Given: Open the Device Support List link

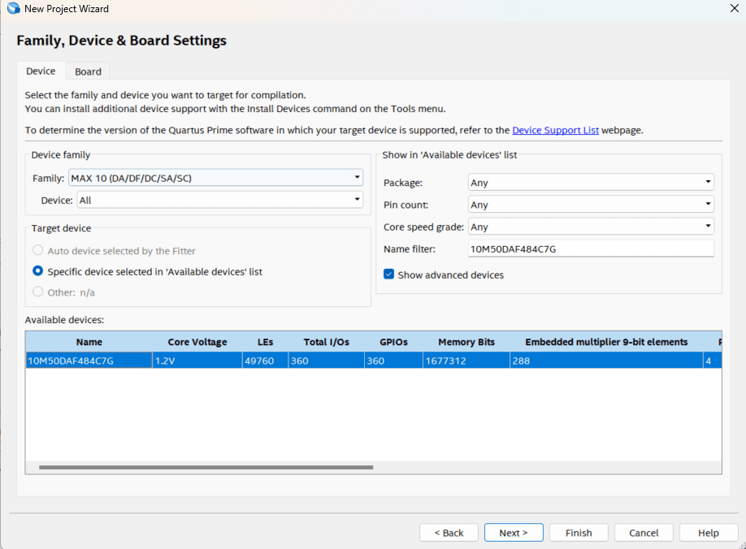Looking at the screenshot, I should pos(555,130).
